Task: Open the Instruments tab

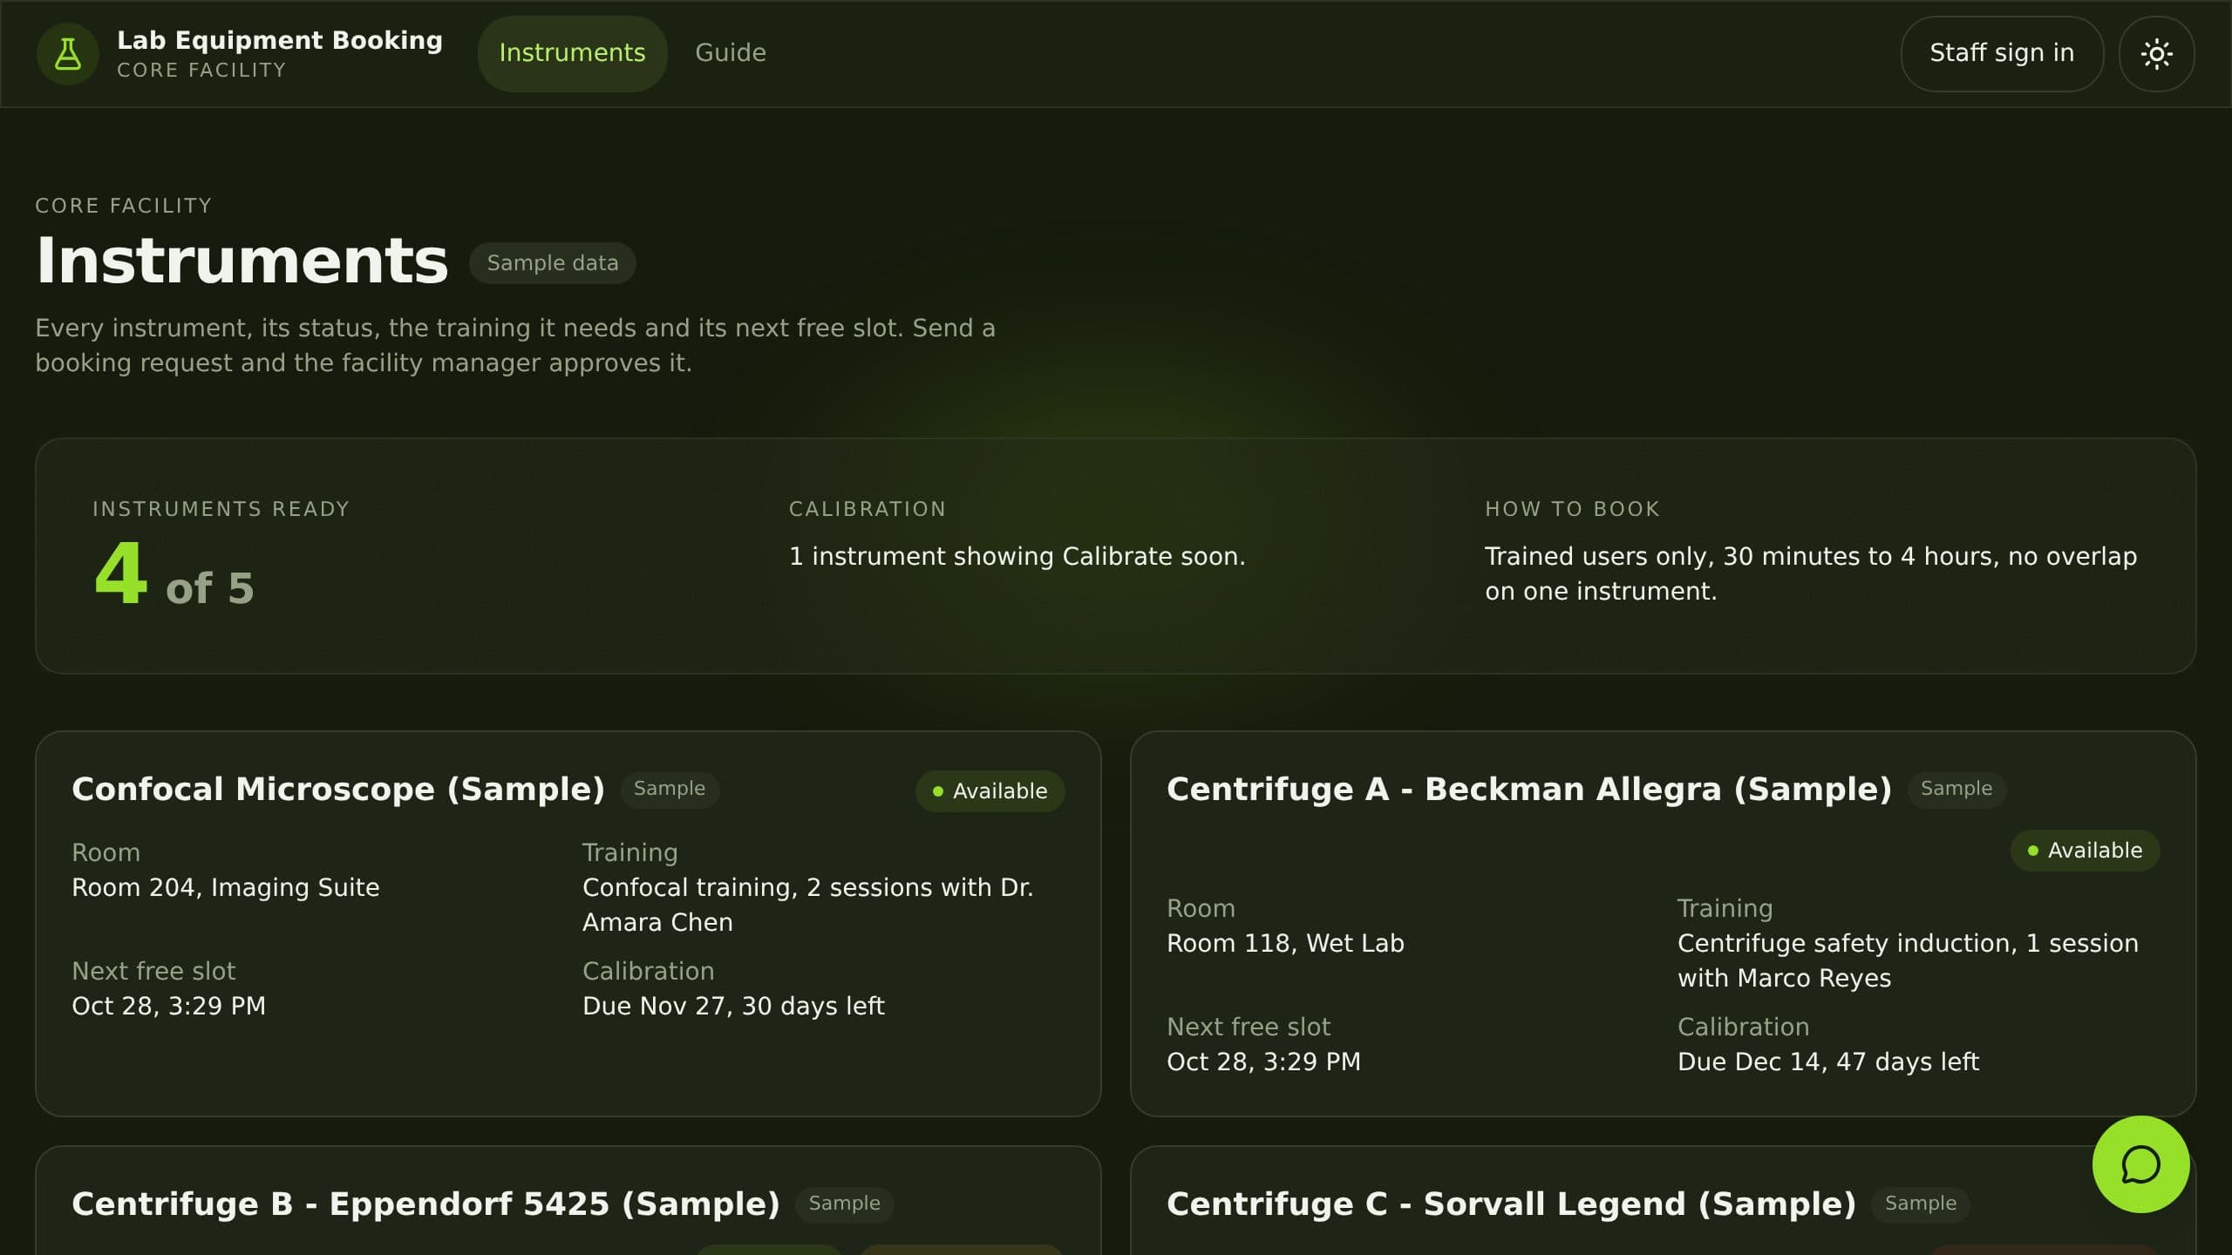Action: click(x=572, y=53)
